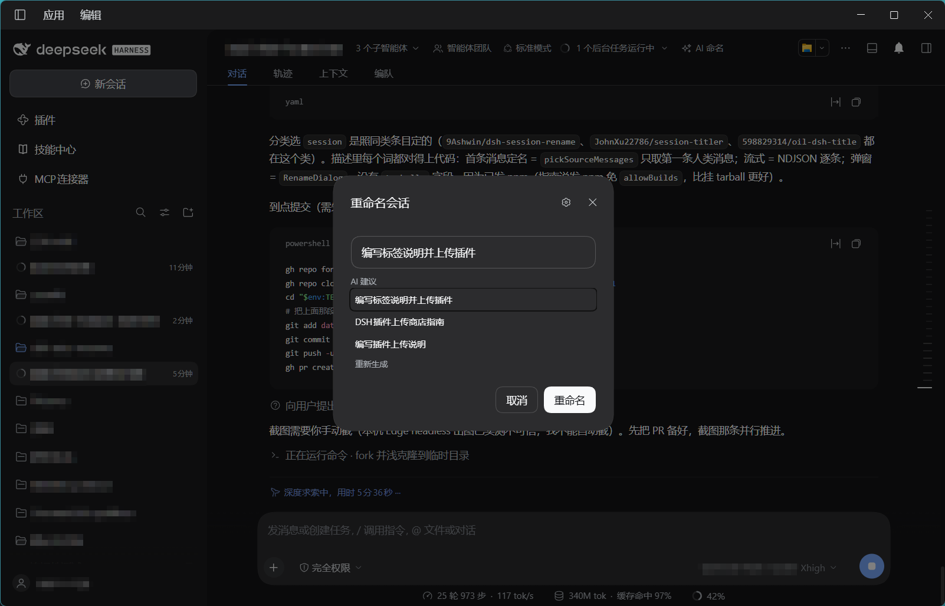Switch to the 编队 tab
Image resolution: width=945 pixels, height=606 pixels.
click(x=383, y=74)
